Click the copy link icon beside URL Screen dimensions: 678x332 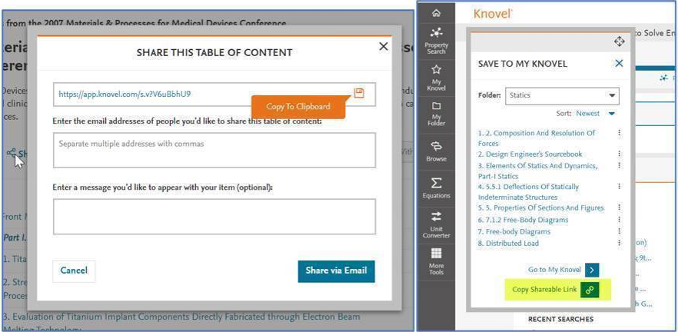[x=359, y=93]
